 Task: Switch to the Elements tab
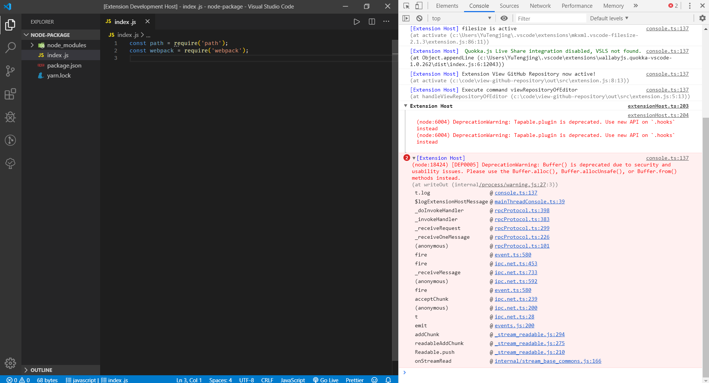coord(447,6)
